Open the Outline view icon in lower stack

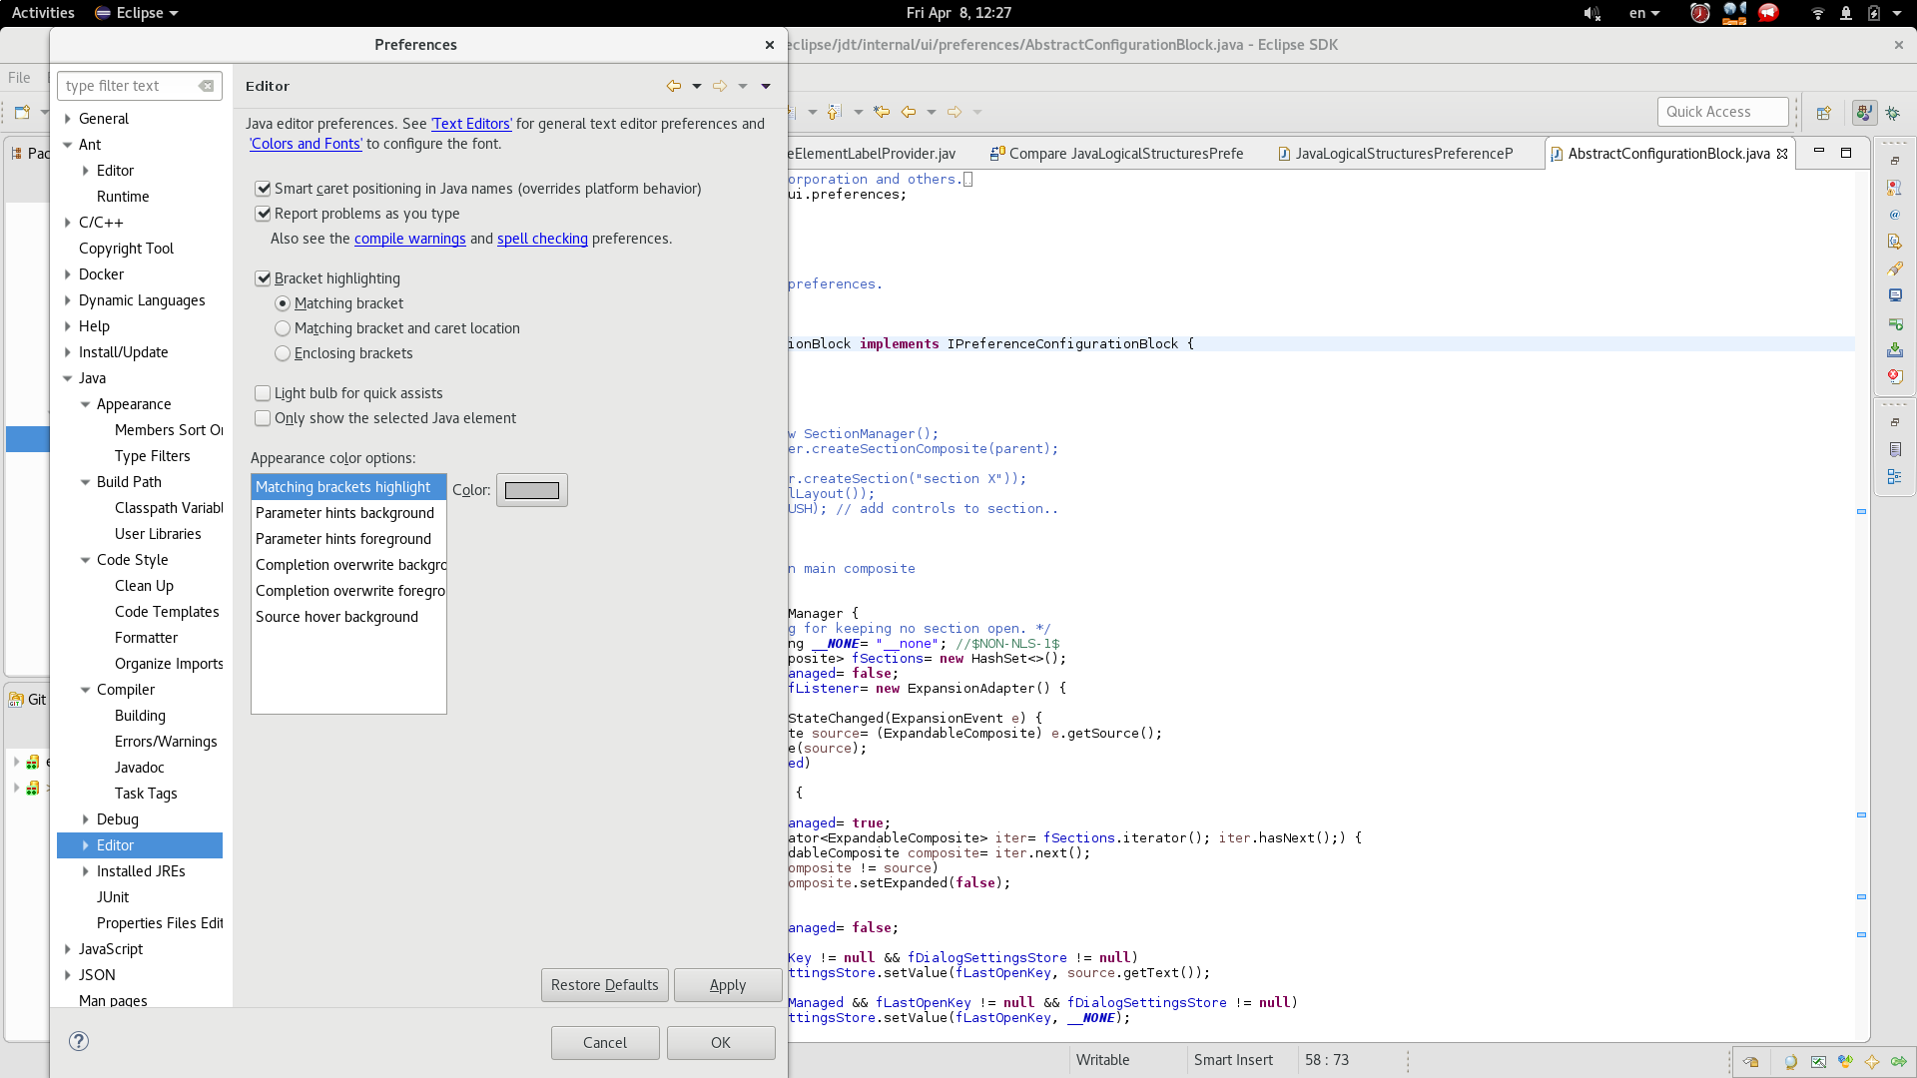point(1894,477)
